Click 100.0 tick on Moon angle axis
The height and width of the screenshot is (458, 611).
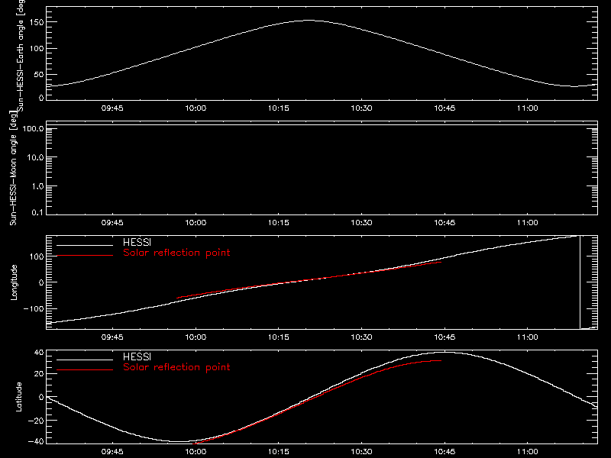(x=33, y=128)
